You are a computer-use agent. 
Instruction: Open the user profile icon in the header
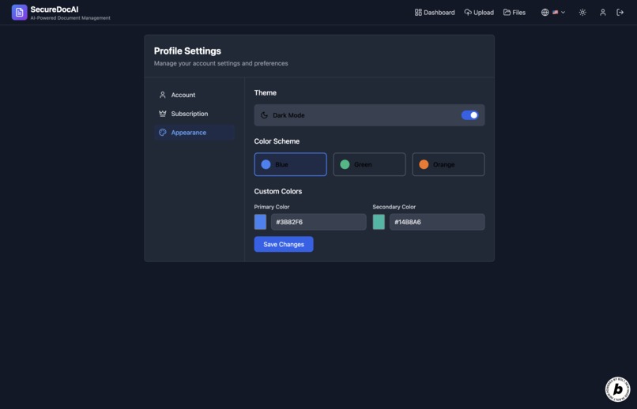603,12
